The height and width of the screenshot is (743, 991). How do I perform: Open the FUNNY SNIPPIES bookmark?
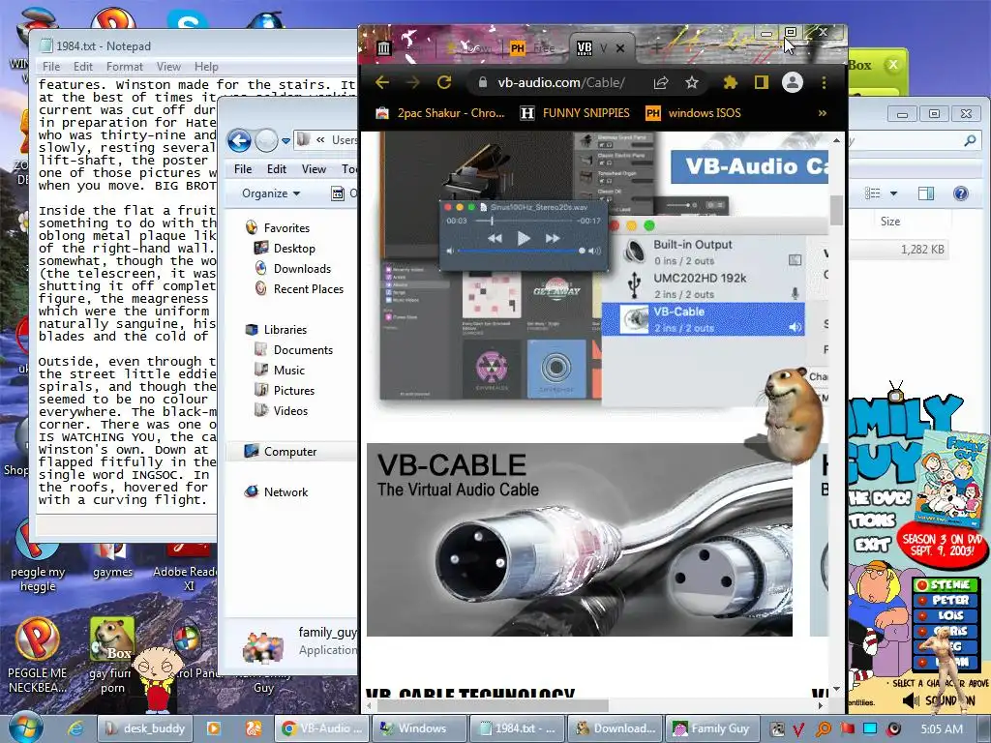tap(575, 113)
